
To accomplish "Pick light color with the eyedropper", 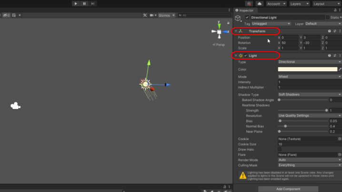I will click(x=340, y=69).
